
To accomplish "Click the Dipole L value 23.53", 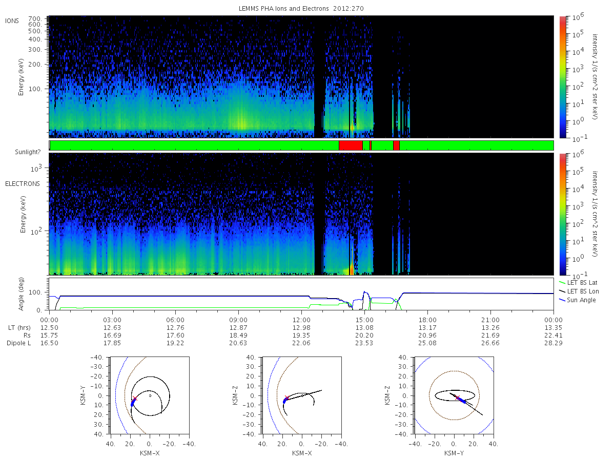I will 364,343.
